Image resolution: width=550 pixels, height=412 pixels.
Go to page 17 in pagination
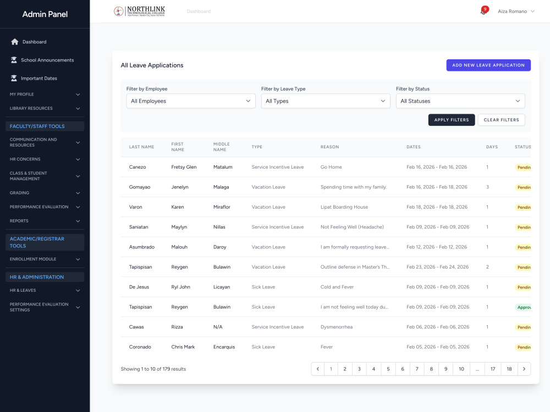click(x=493, y=369)
